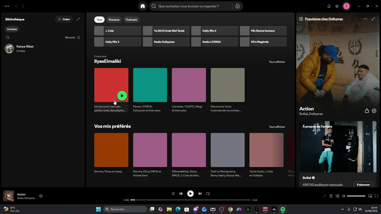
Task: Open the Stormy, 7liwa et Lbenj mix
Action: 111,153
